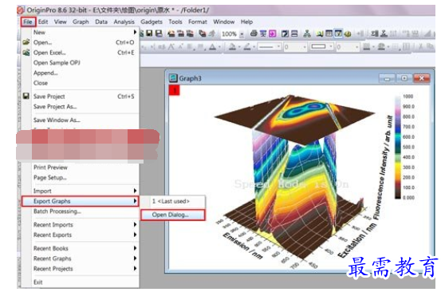This screenshot has width=445, height=292.
Task: Select the '1 <Last used>' export entry
Action: (x=172, y=201)
